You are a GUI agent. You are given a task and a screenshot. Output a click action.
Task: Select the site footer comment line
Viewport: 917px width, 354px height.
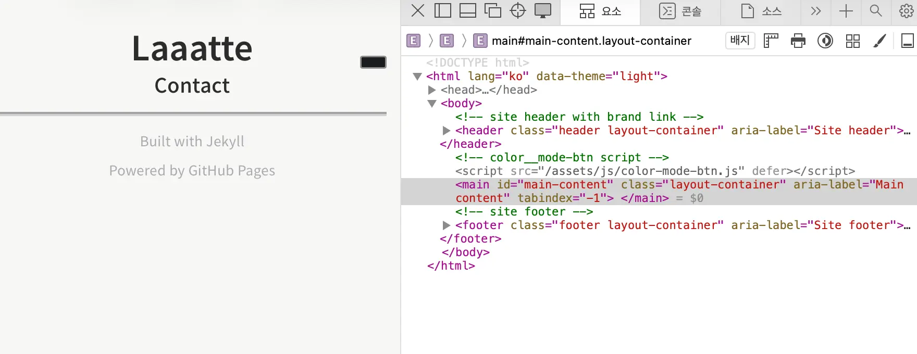[x=524, y=212]
